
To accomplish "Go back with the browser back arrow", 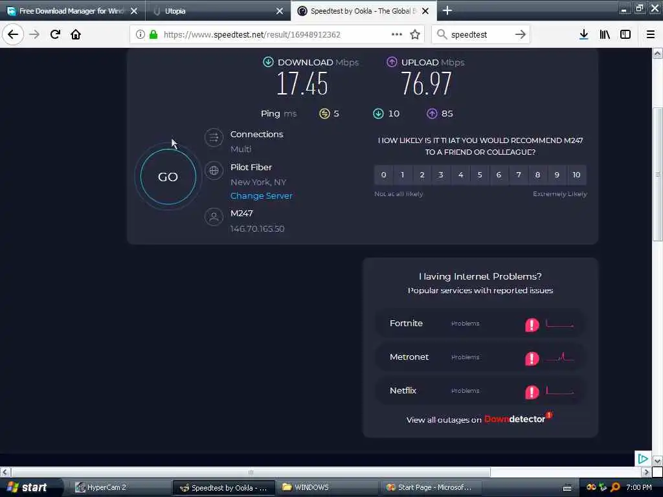I will coord(13,34).
